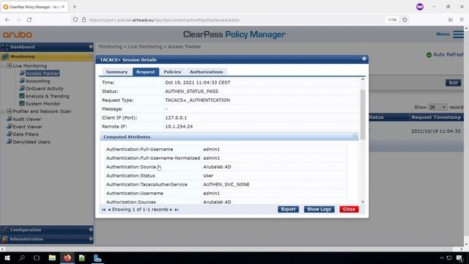Open the Policies tab
The image size is (469, 264).
(172, 72)
